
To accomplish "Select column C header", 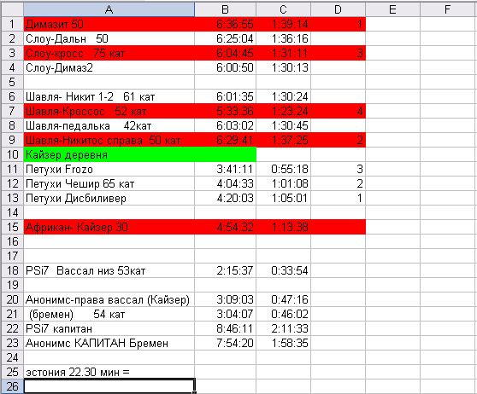I will (x=283, y=9).
